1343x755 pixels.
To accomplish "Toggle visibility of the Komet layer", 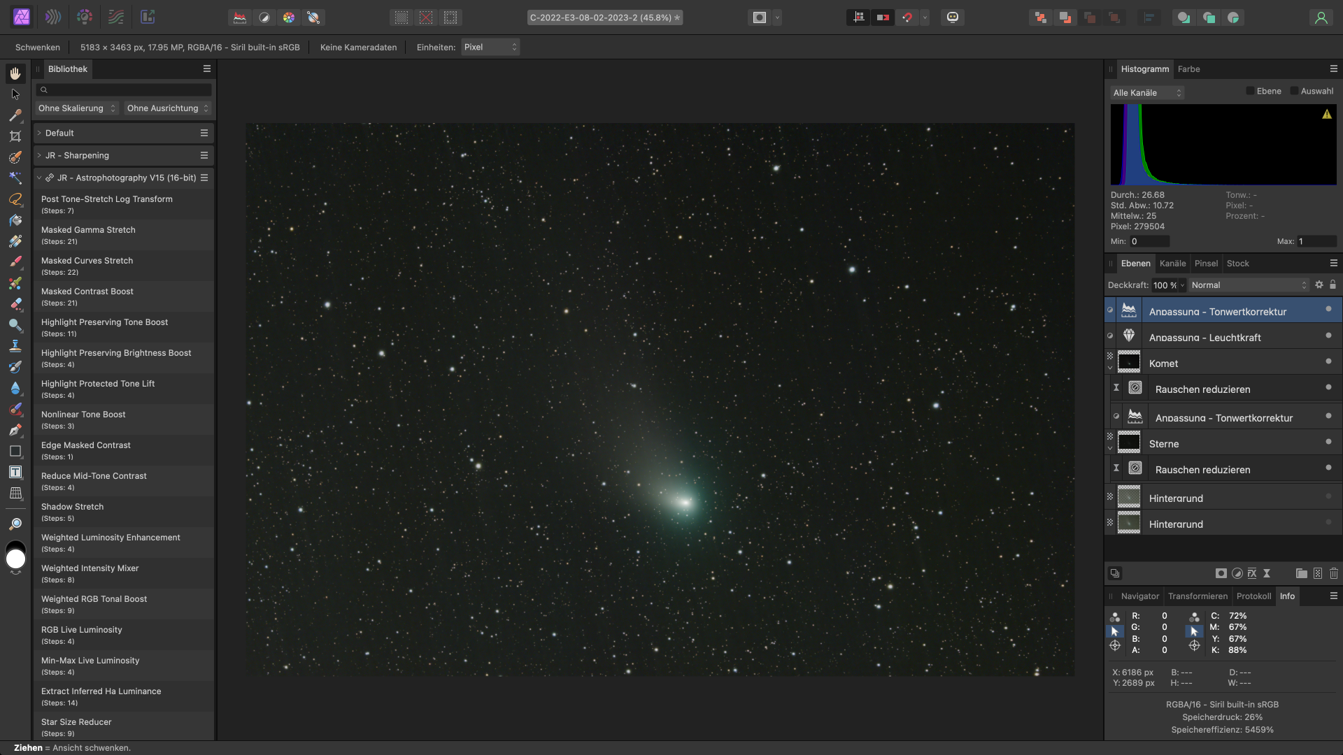I will coord(1328,361).
